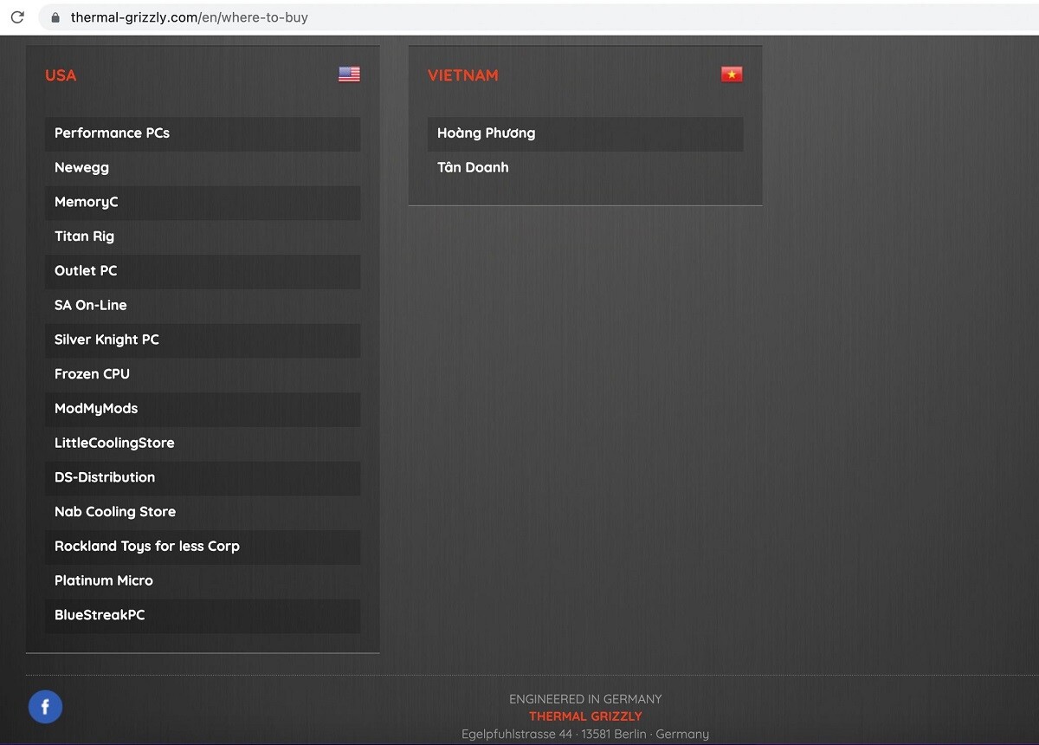Click the ENGINEERED IN GERMANY footer text

click(x=585, y=699)
